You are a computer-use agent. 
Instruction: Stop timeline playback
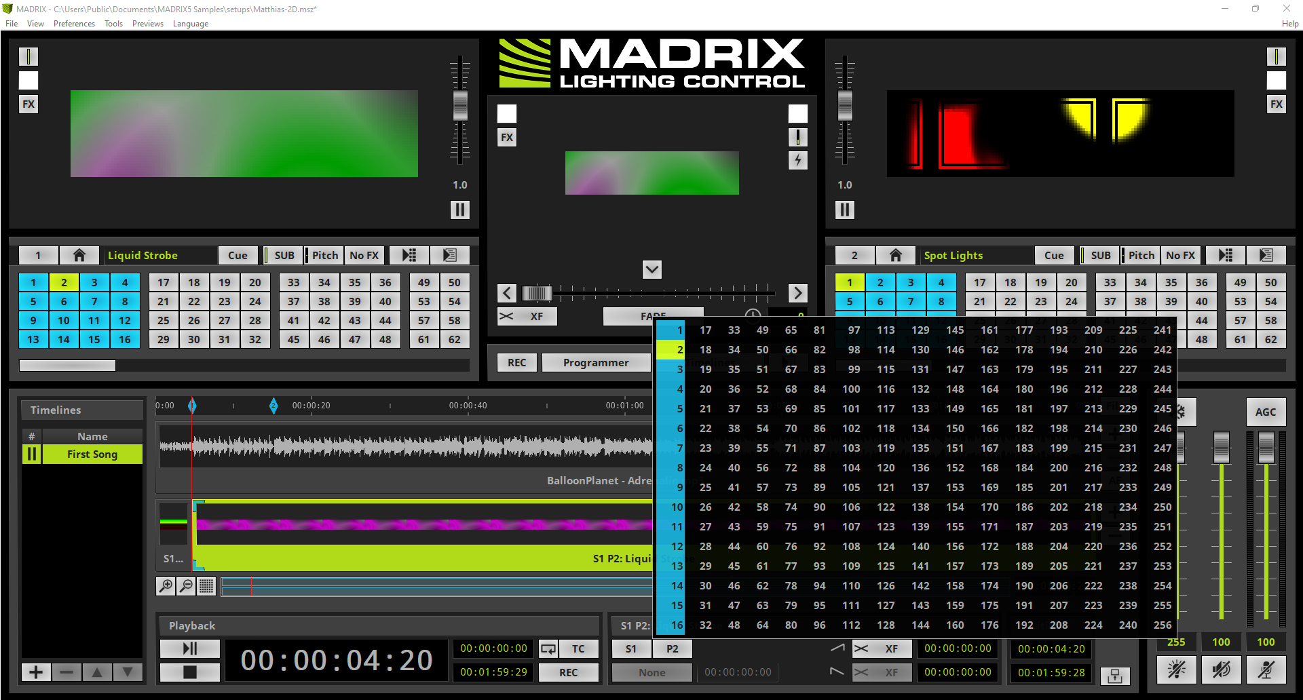[x=190, y=672]
